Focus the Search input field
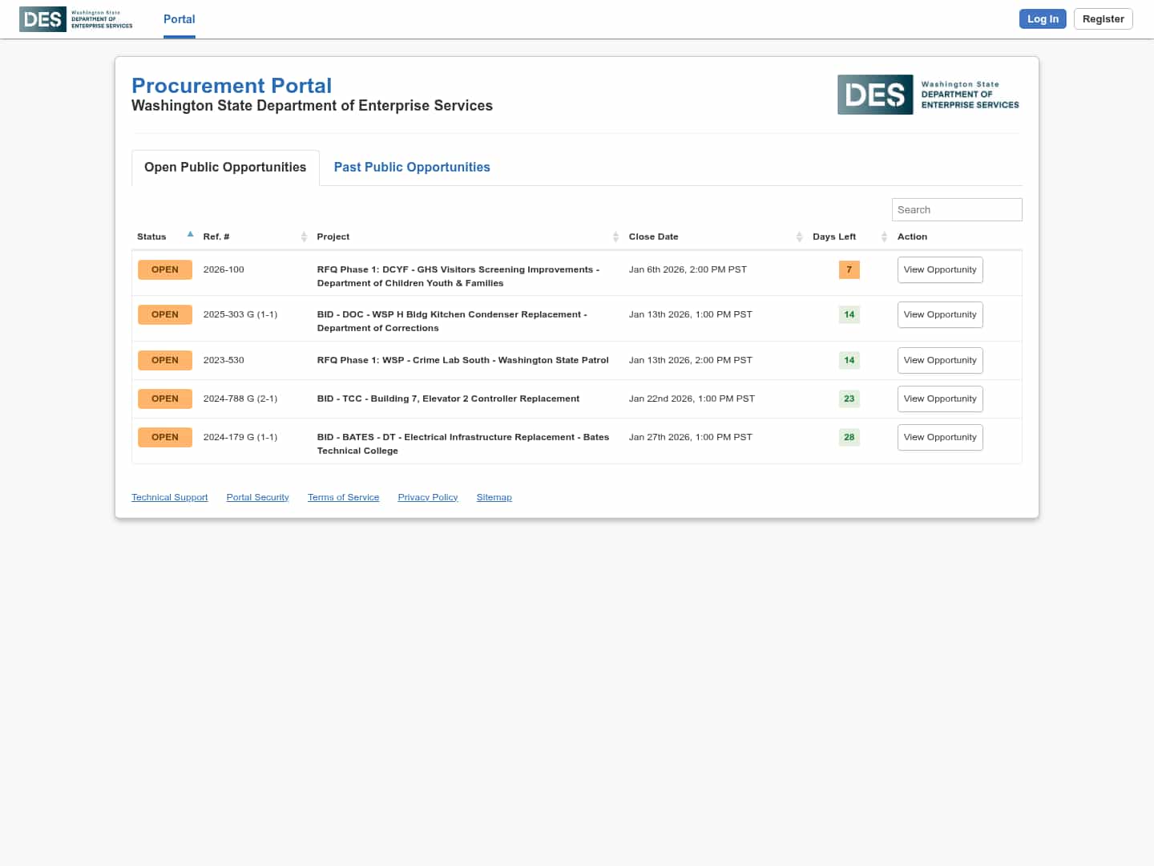The height and width of the screenshot is (866, 1154). point(956,209)
